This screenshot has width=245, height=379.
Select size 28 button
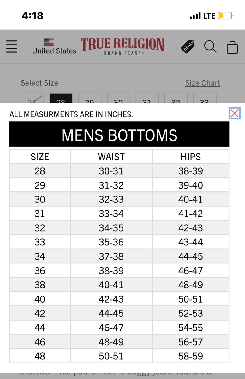(x=61, y=98)
